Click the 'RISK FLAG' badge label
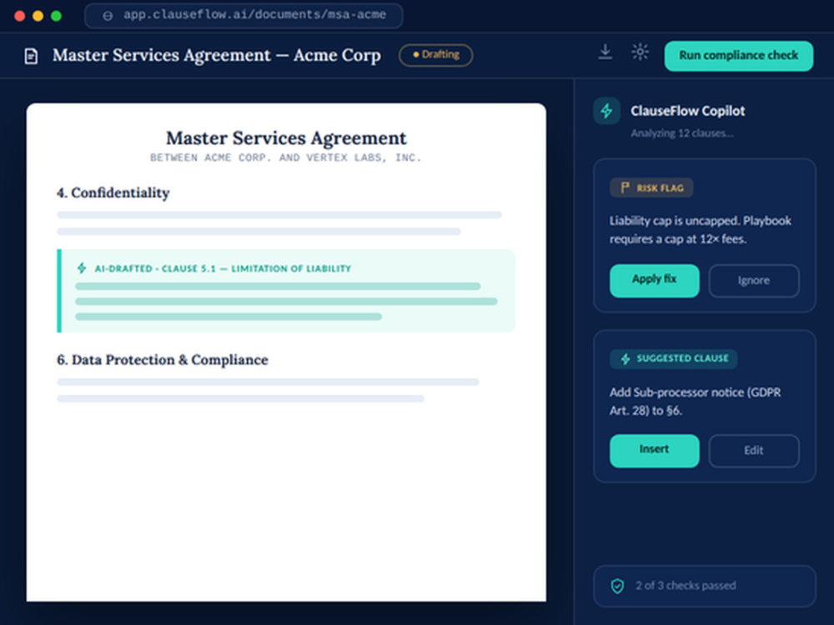 coord(660,188)
